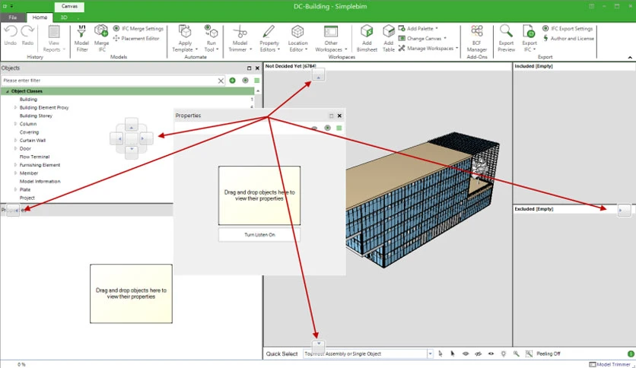The height and width of the screenshot is (368, 636).
Task: Click the Turn Listen On button
Action: (x=259, y=235)
